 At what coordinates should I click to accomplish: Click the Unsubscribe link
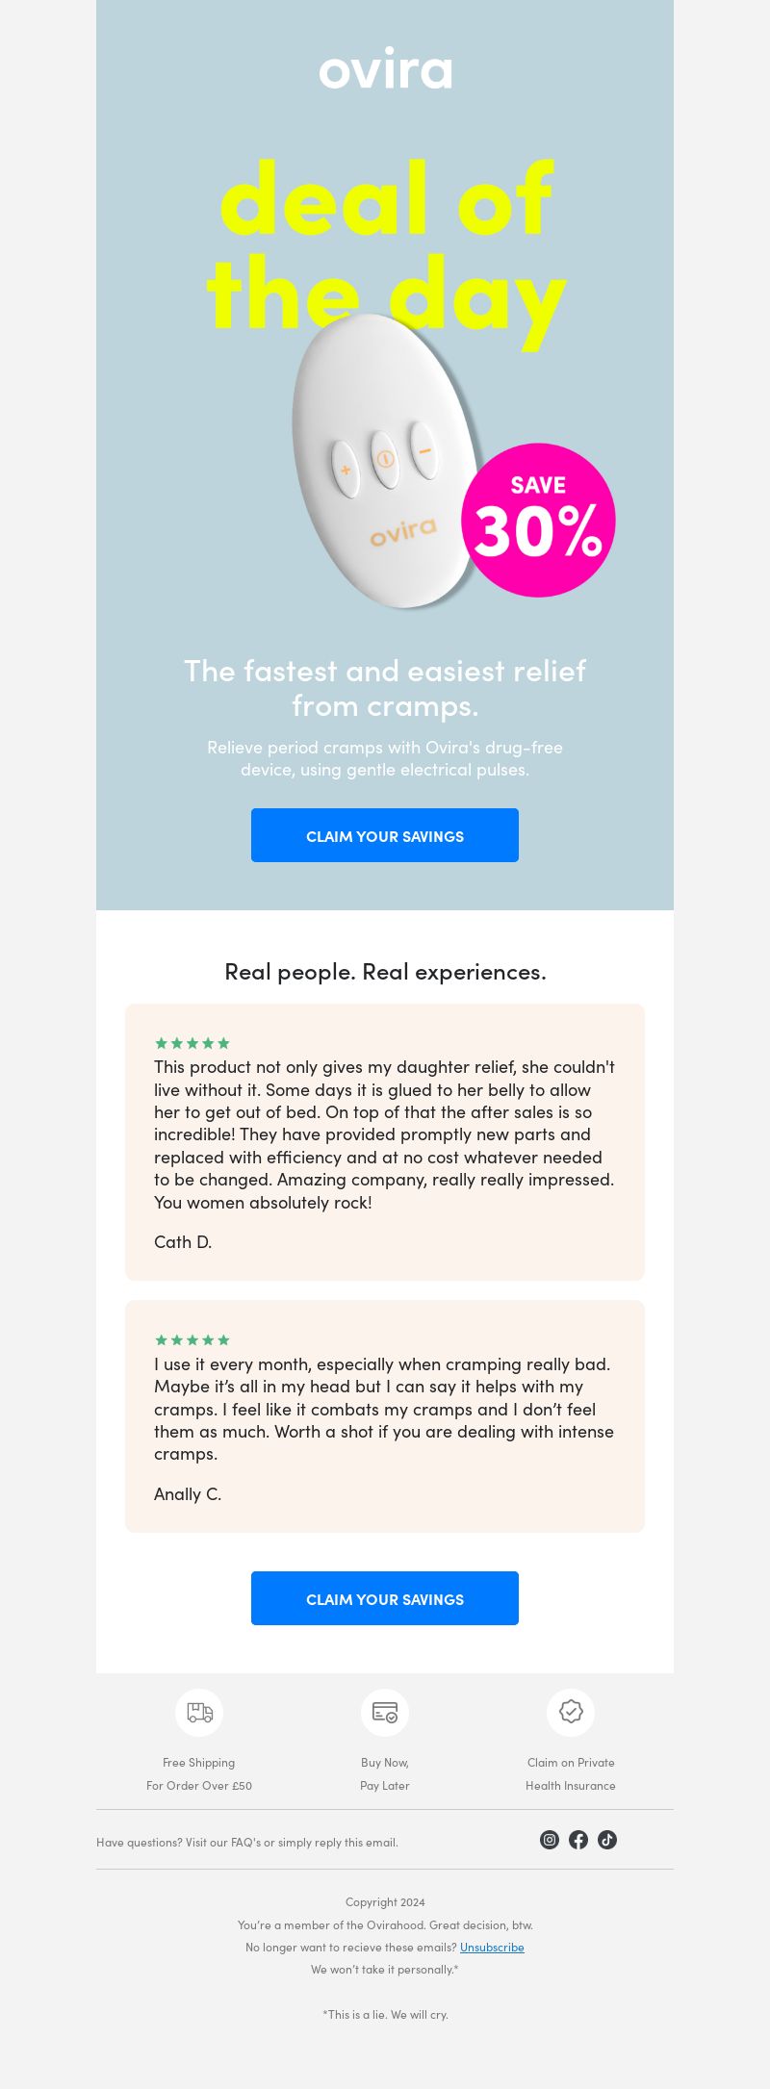(x=492, y=1947)
